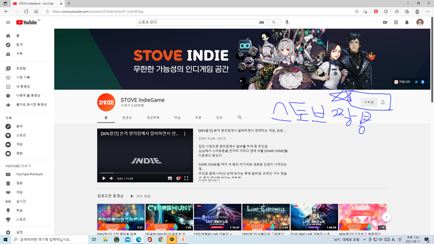Show more uploaded videos with the right arrow
The image size is (434, 244).
(x=387, y=217)
